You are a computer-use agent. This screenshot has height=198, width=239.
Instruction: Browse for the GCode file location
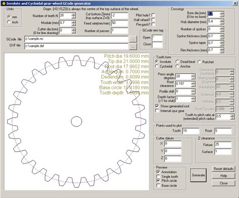point(133,39)
